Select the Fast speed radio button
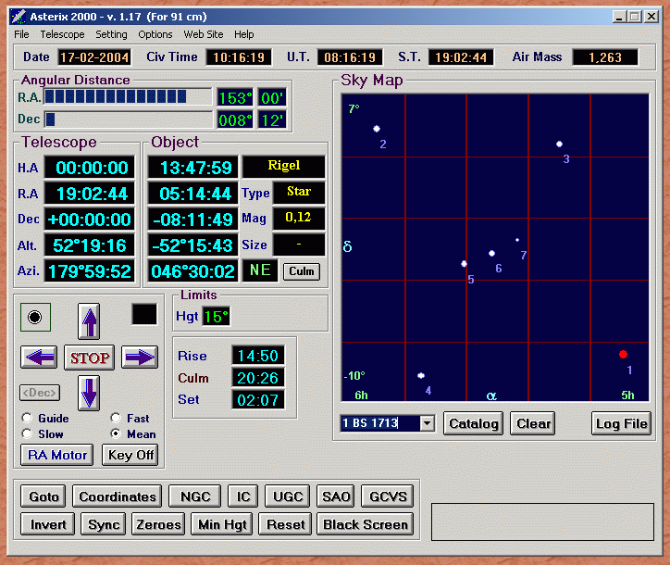Screen dimensions: 670x565 [x=116, y=418]
